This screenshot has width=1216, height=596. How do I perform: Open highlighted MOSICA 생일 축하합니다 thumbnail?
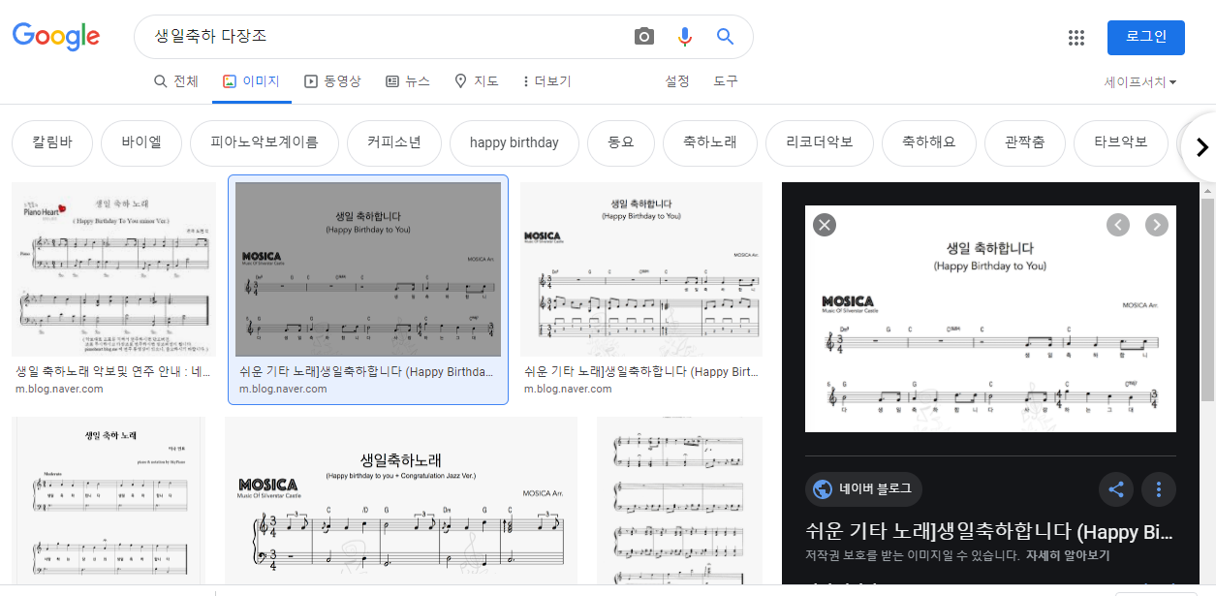coord(368,269)
